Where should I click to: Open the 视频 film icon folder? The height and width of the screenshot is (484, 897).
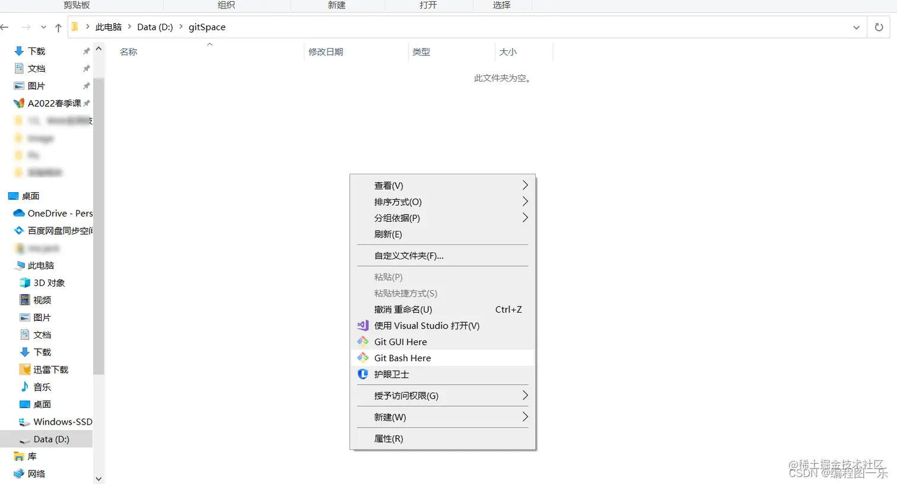25,300
